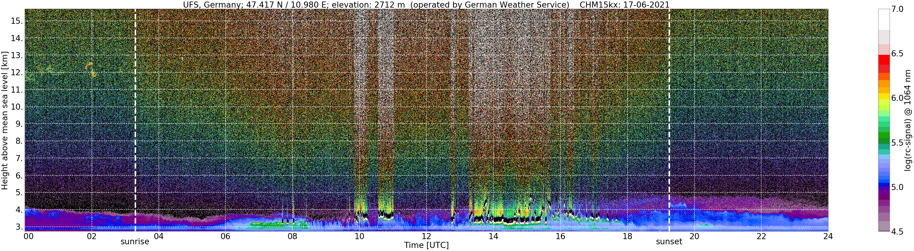Click the height tick label '9.'
This screenshot has width=914, height=251.
click(x=19, y=124)
